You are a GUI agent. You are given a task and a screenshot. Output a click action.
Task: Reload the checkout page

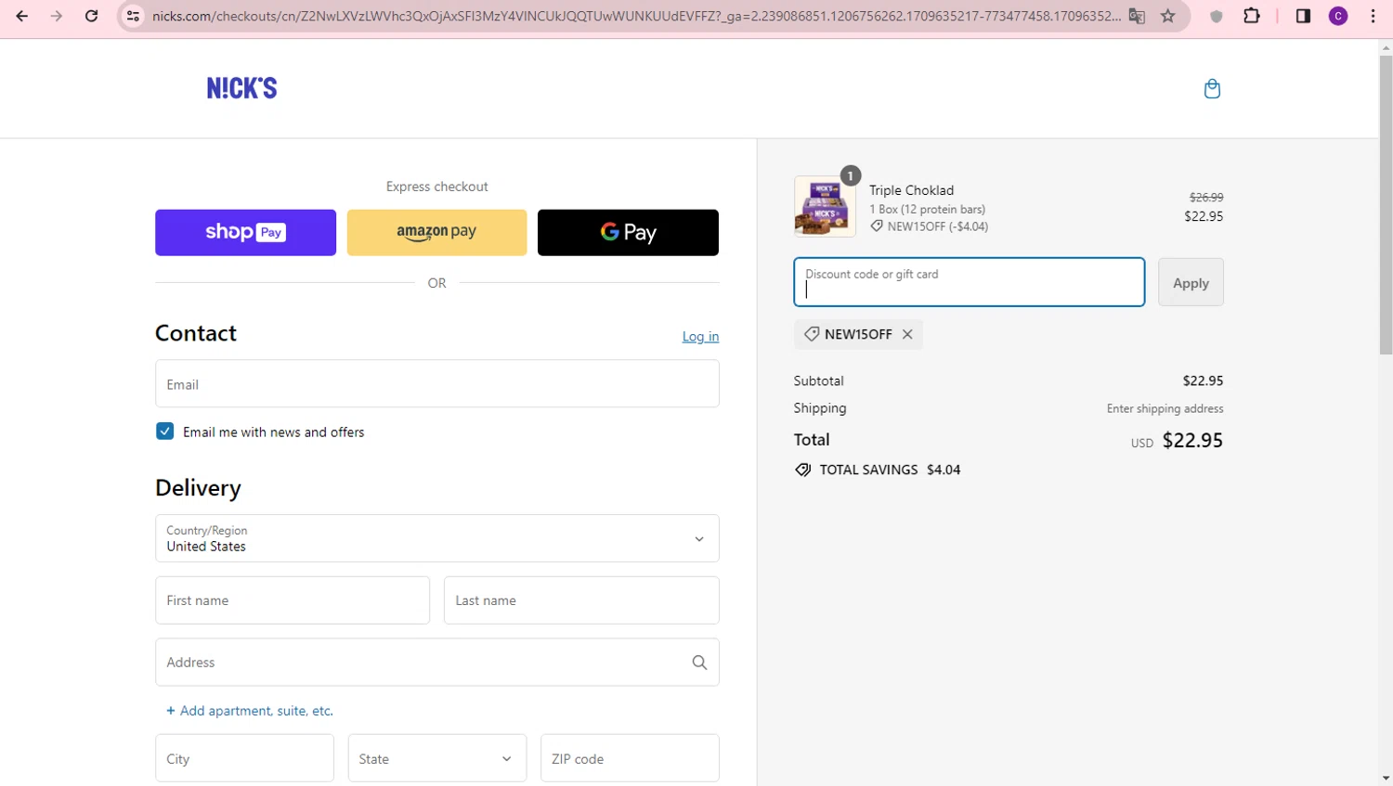click(91, 16)
